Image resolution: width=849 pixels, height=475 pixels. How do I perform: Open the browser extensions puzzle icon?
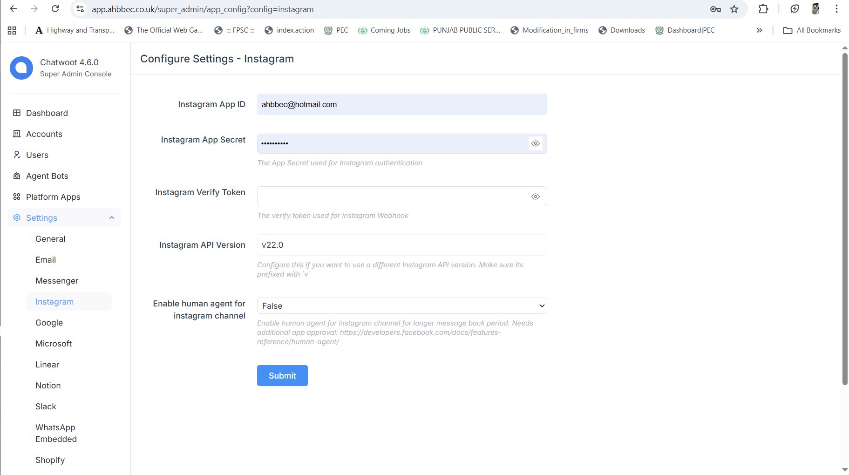click(x=763, y=9)
